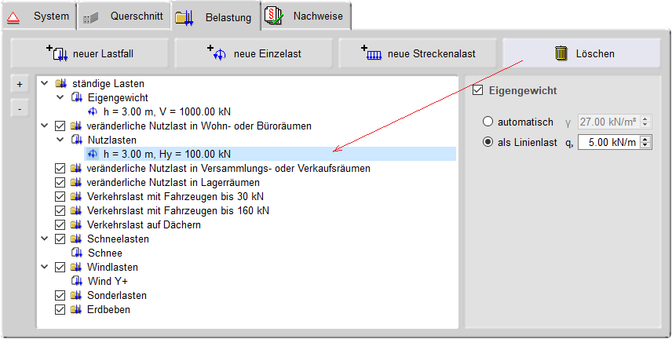Collapse the ständige Lasten tree node

pyautogui.click(x=44, y=83)
